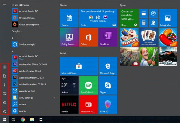Open the Groove Music disc small tile

click(153, 13)
